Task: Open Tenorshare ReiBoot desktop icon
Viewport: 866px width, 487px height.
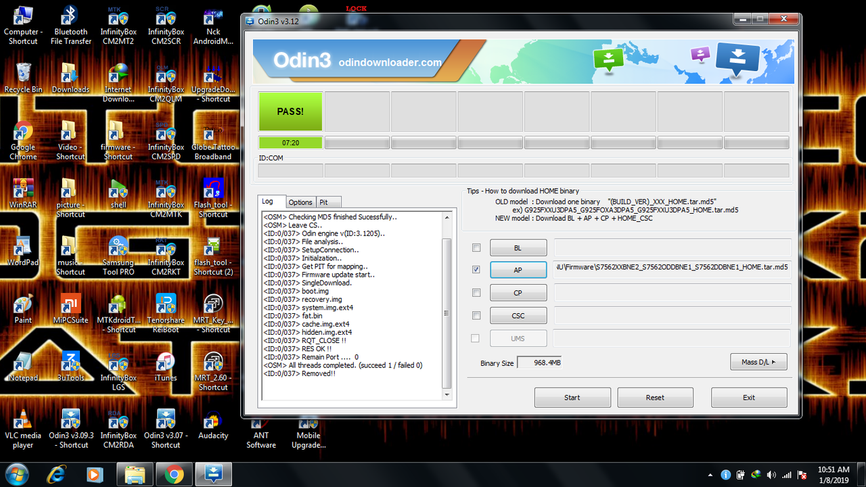Action: 166,314
